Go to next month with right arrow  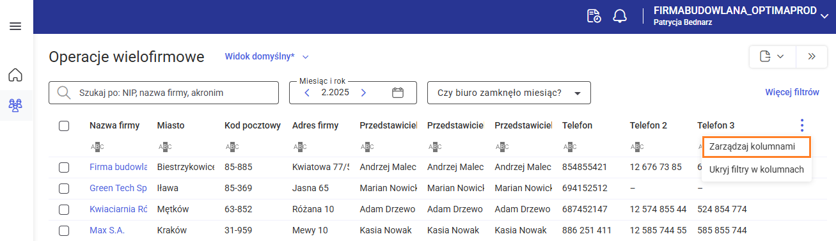click(x=363, y=93)
